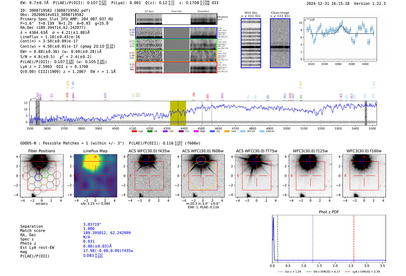The height and width of the screenshot is (276, 406).
Task: Open the ACS WFC f775w image
Action: pos(257,176)
